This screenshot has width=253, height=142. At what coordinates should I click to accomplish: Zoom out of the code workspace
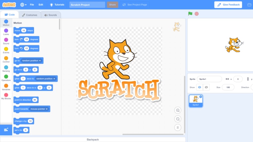tap(178, 119)
